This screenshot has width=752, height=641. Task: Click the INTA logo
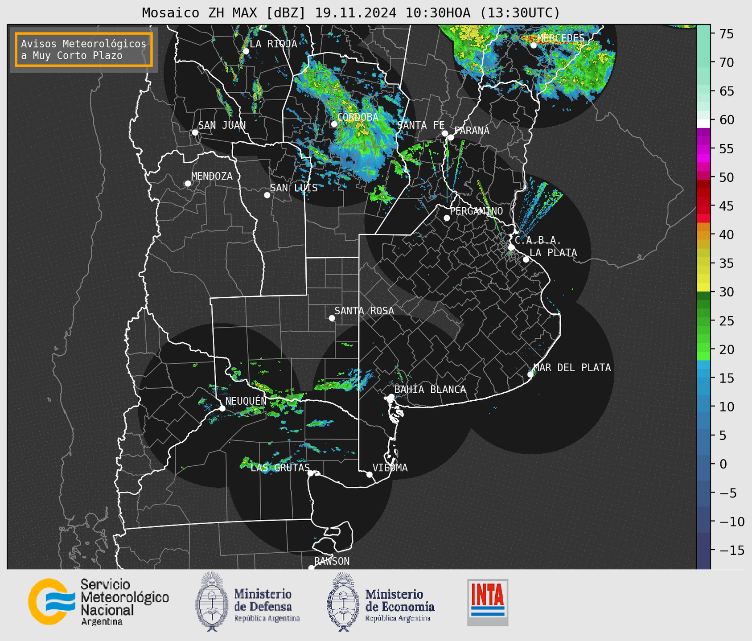pos(488,602)
